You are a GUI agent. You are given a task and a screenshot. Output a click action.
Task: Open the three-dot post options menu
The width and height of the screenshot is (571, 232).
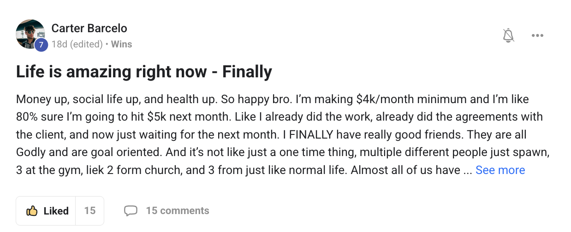(x=537, y=35)
